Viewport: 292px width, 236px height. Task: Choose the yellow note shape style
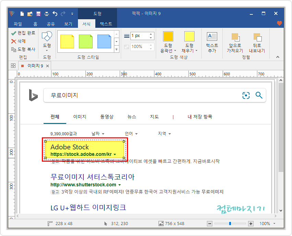click(67, 41)
